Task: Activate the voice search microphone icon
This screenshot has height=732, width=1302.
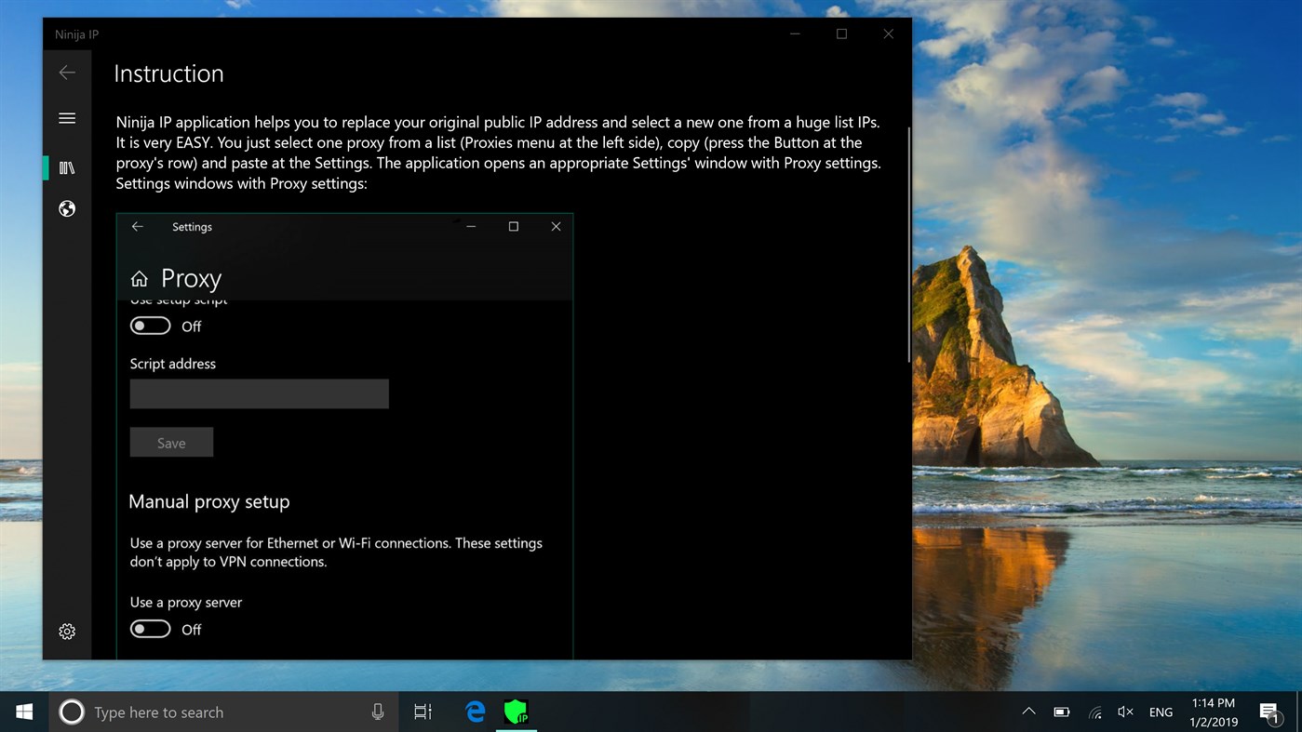Action: [x=377, y=712]
